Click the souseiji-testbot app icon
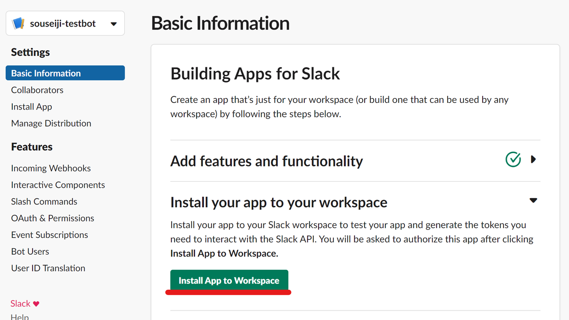569x320 pixels. (x=18, y=23)
